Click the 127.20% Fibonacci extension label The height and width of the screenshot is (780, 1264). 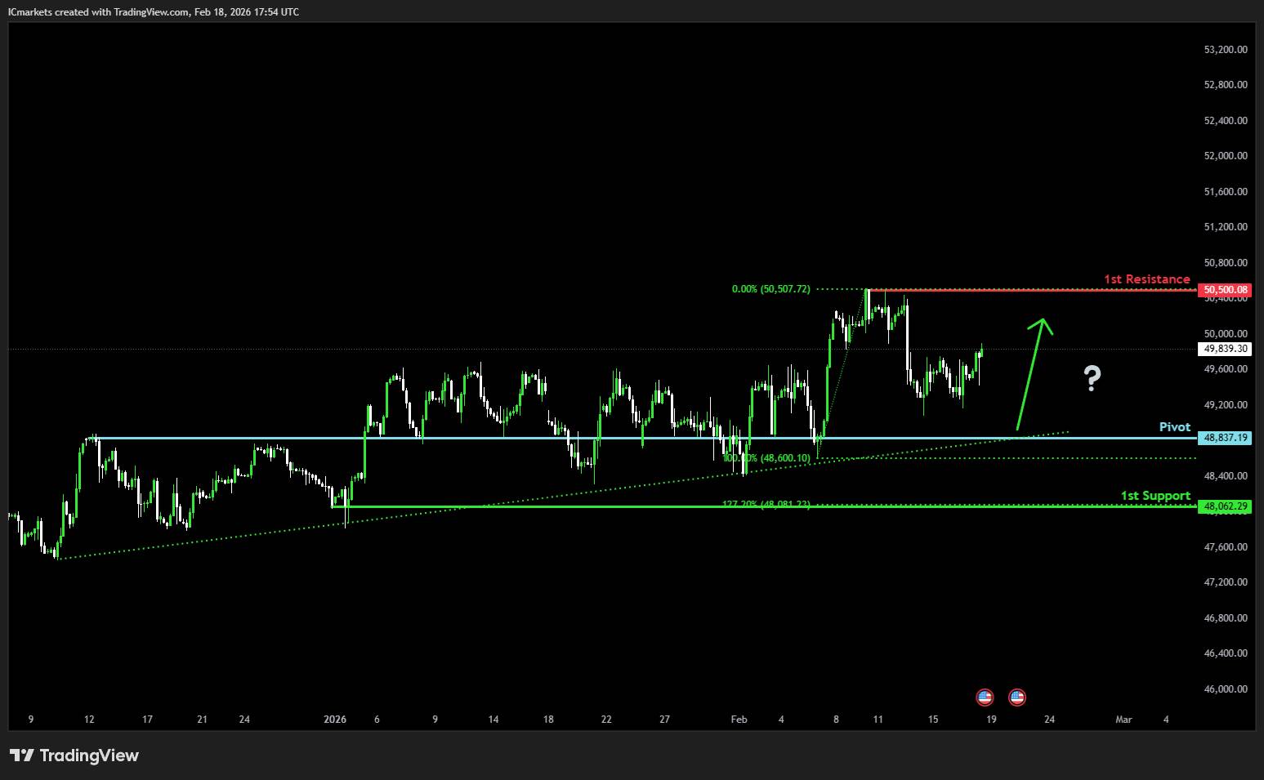(766, 505)
